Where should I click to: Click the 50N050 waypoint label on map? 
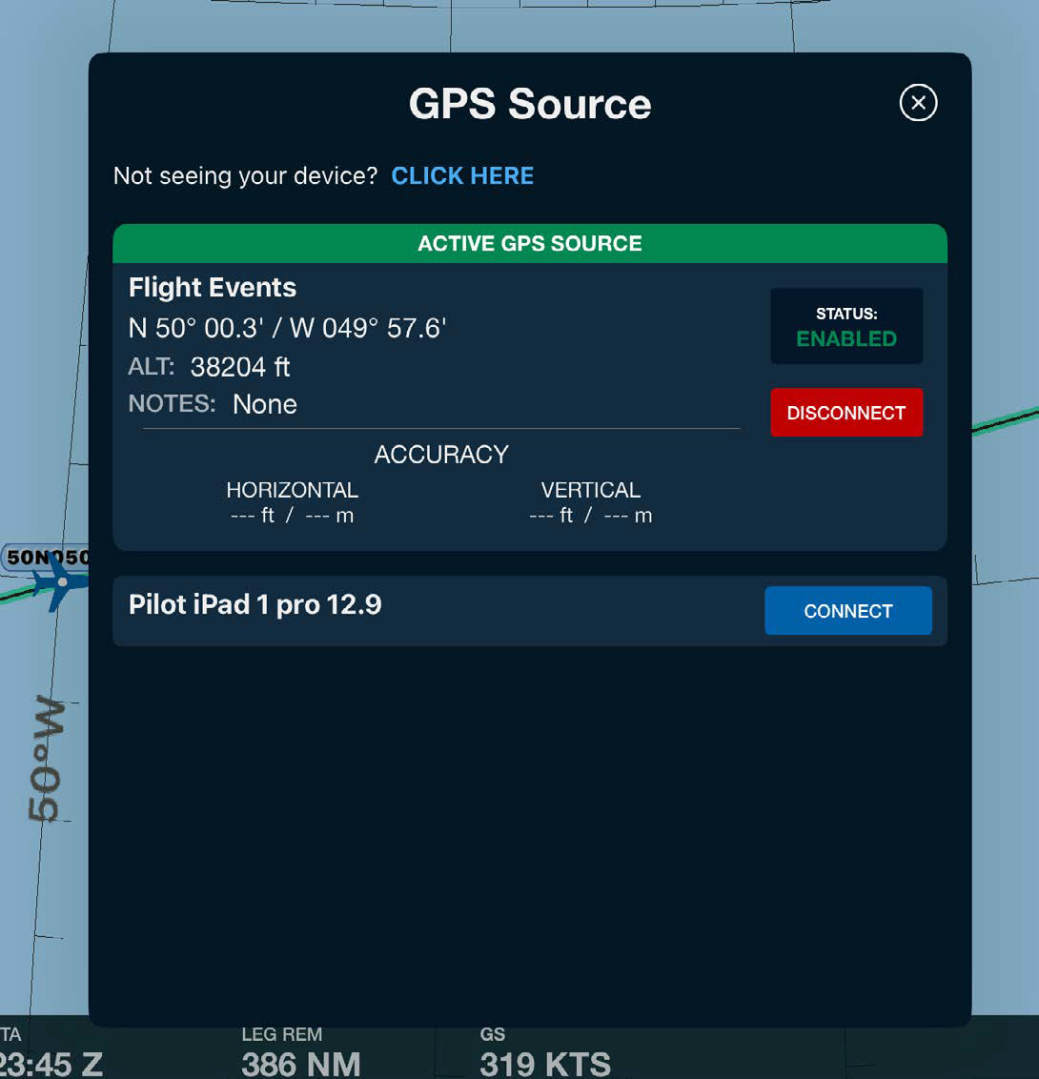pyautogui.click(x=46, y=557)
